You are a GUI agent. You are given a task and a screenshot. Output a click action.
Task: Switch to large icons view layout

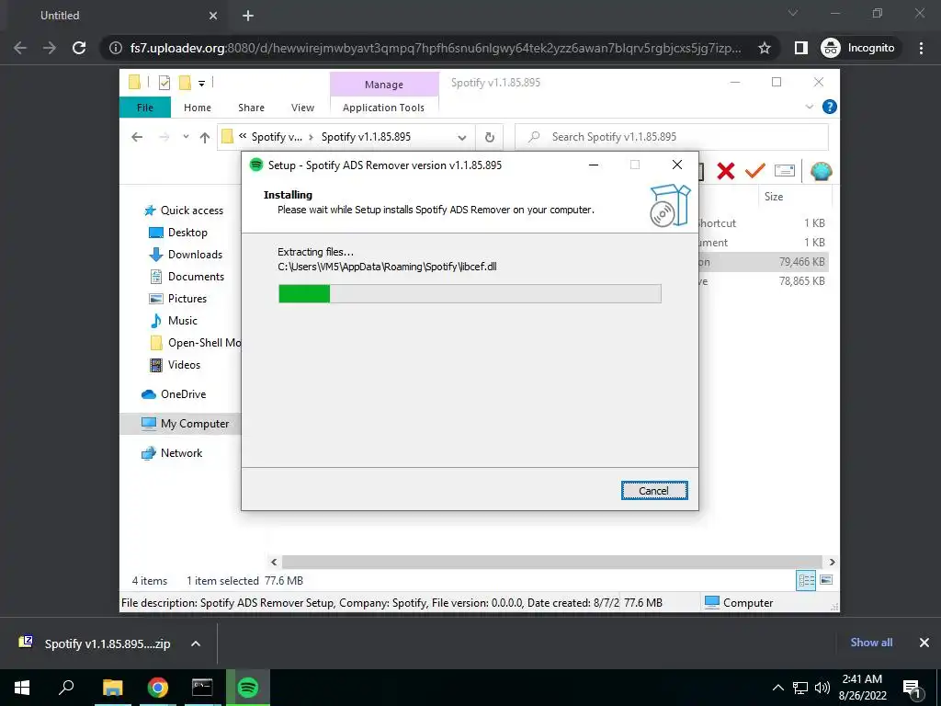(826, 580)
